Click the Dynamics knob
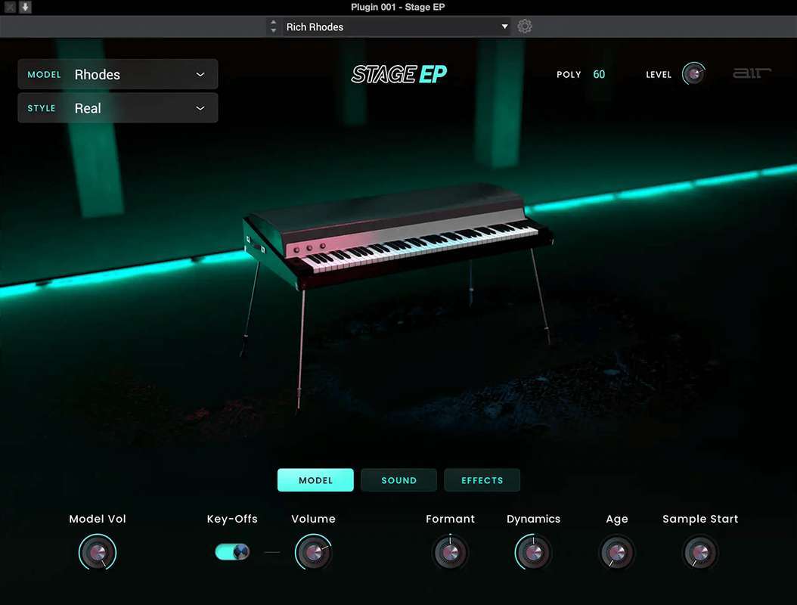Viewport: 797px width, 605px height. click(533, 553)
